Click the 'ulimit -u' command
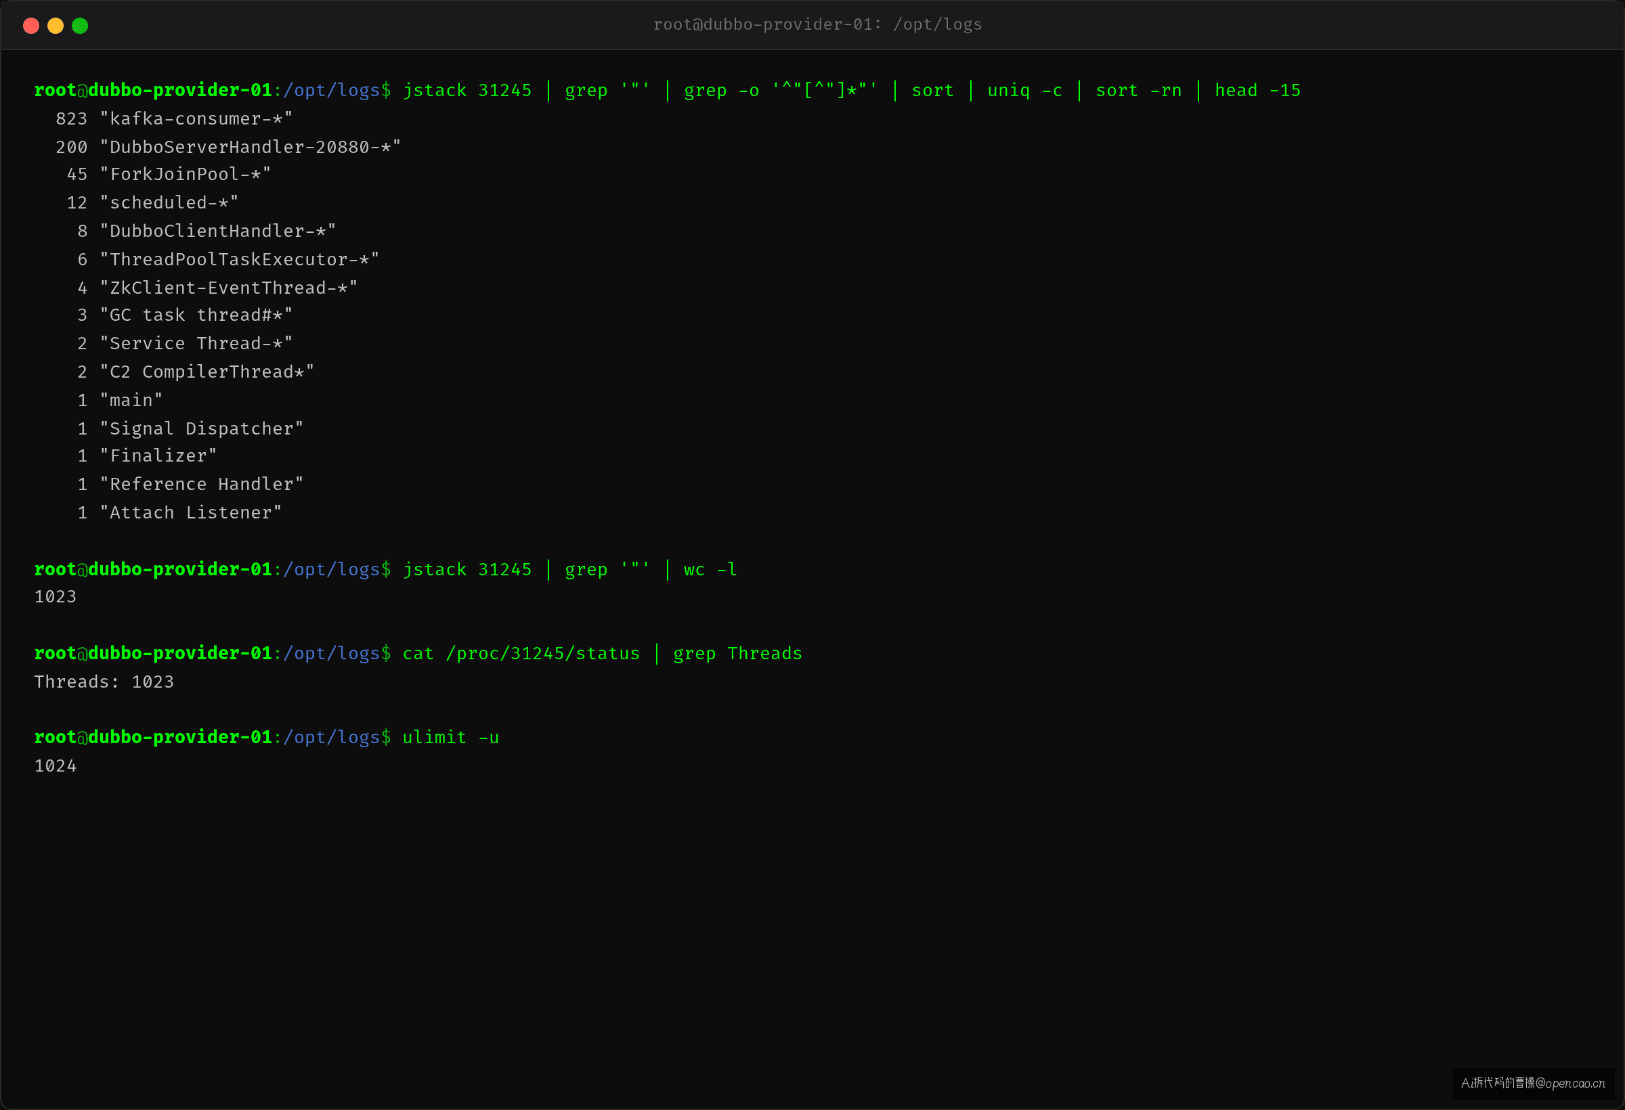The height and width of the screenshot is (1110, 1625). pyautogui.click(x=451, y=738)
